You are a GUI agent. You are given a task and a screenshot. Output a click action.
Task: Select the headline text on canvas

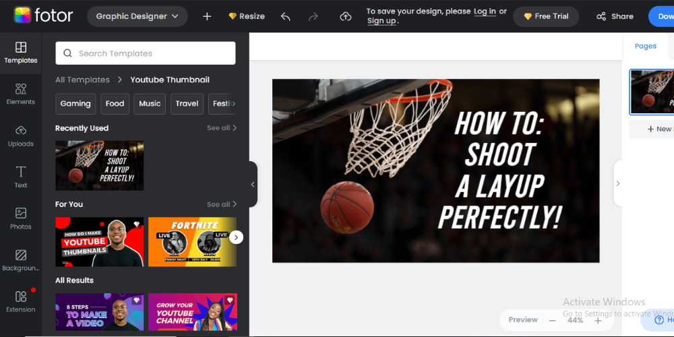[x=499, y=171]
